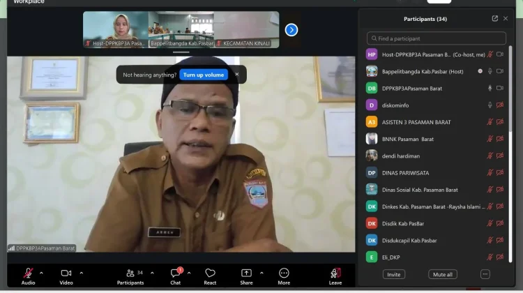523x293 pixels.
Task: Click camera-off icon for diskominfo
Action: (500, 105)
